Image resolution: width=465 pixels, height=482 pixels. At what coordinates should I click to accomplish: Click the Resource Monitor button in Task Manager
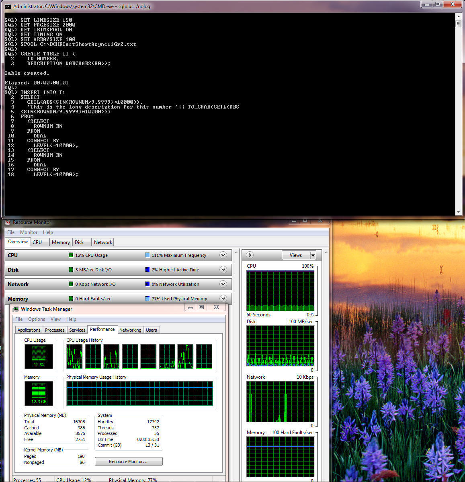[128, 461]
